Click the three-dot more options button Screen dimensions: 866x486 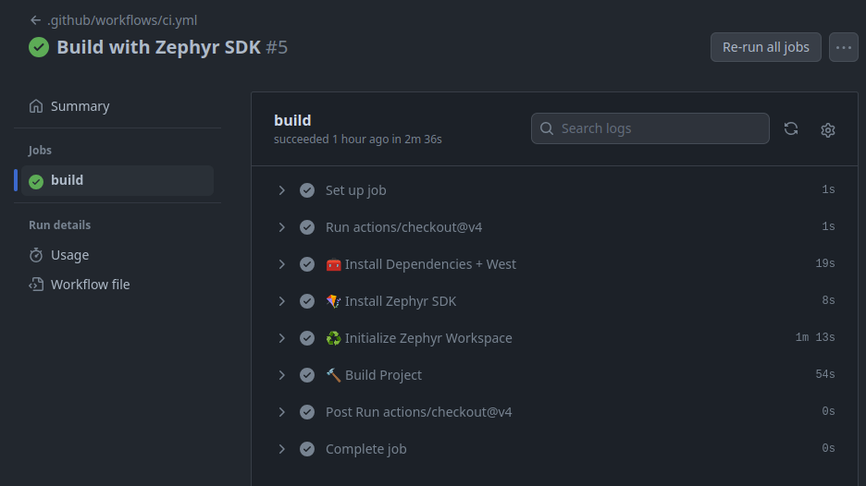pyautogui.click(x=843, y=47)
